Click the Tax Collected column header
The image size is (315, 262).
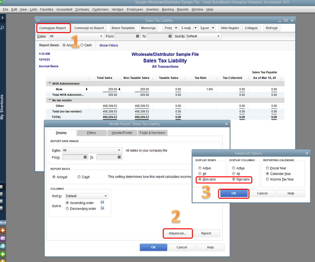[232, 78]
